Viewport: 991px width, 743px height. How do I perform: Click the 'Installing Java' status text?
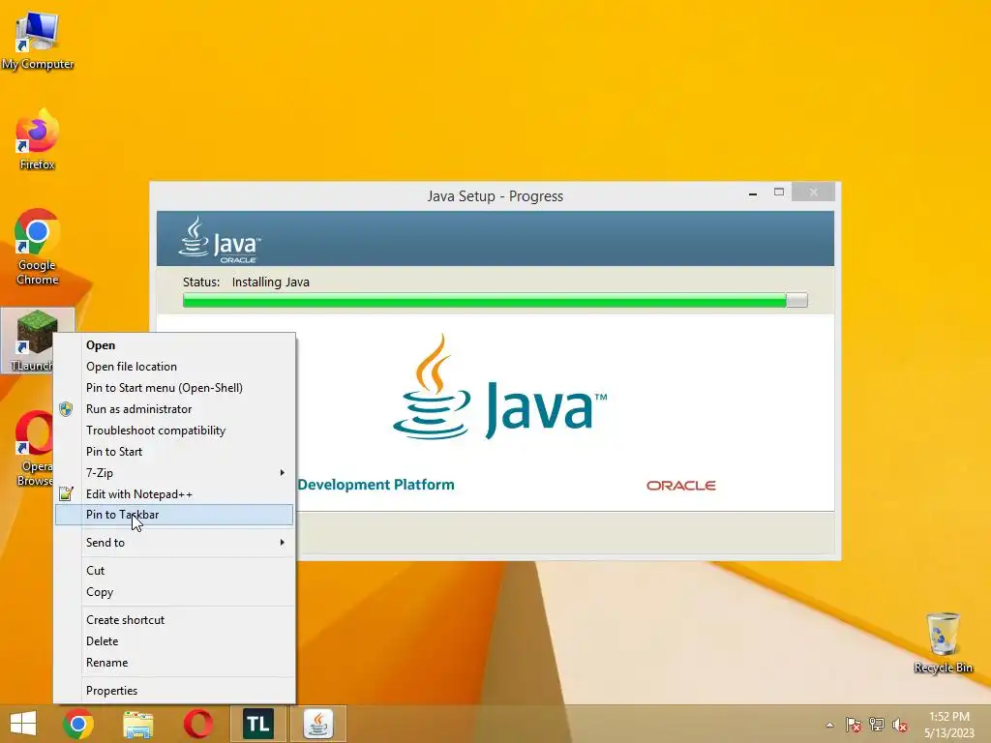pyautogui.click(x=271, y=282)
